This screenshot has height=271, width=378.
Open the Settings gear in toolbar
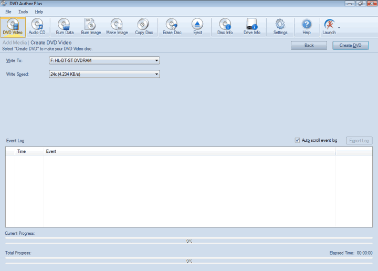[x=280, y=27]
